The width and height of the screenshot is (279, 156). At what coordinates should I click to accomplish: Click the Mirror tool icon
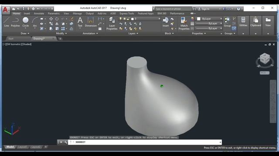click(57, 24)
